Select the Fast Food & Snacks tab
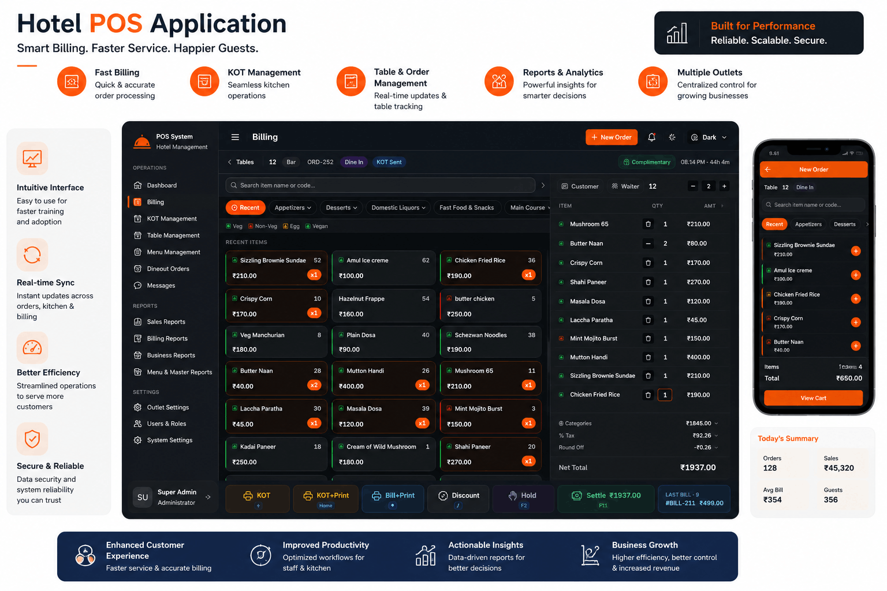This screenshot has height=591, width=887. [x=467, y=208]
